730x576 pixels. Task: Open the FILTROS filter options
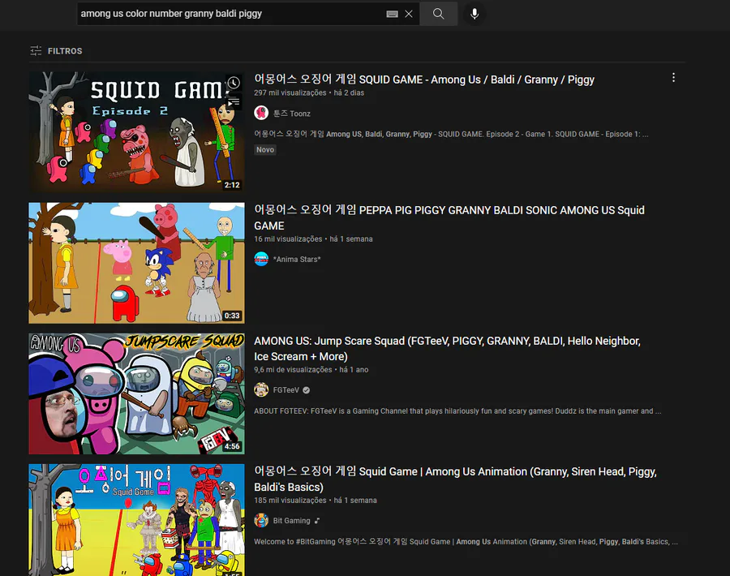pyautogui.click(x=56, y=51)
